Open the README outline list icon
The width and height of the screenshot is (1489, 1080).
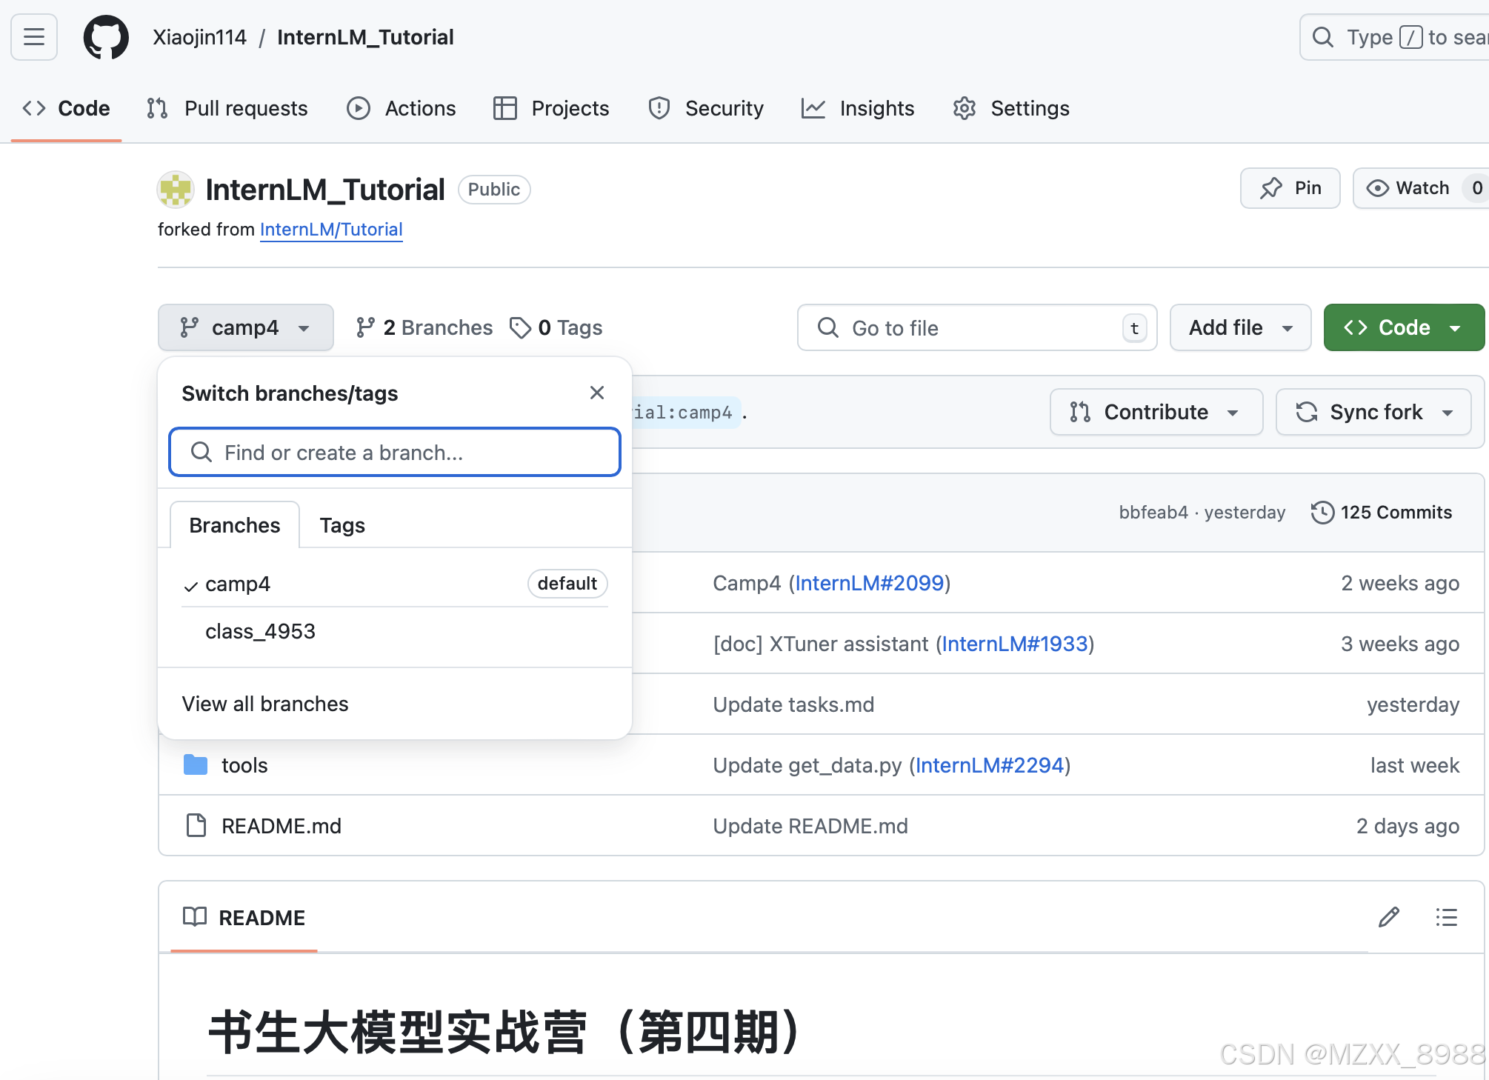pos(1445,918)
